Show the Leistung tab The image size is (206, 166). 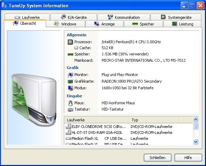(x=182, y=24)
